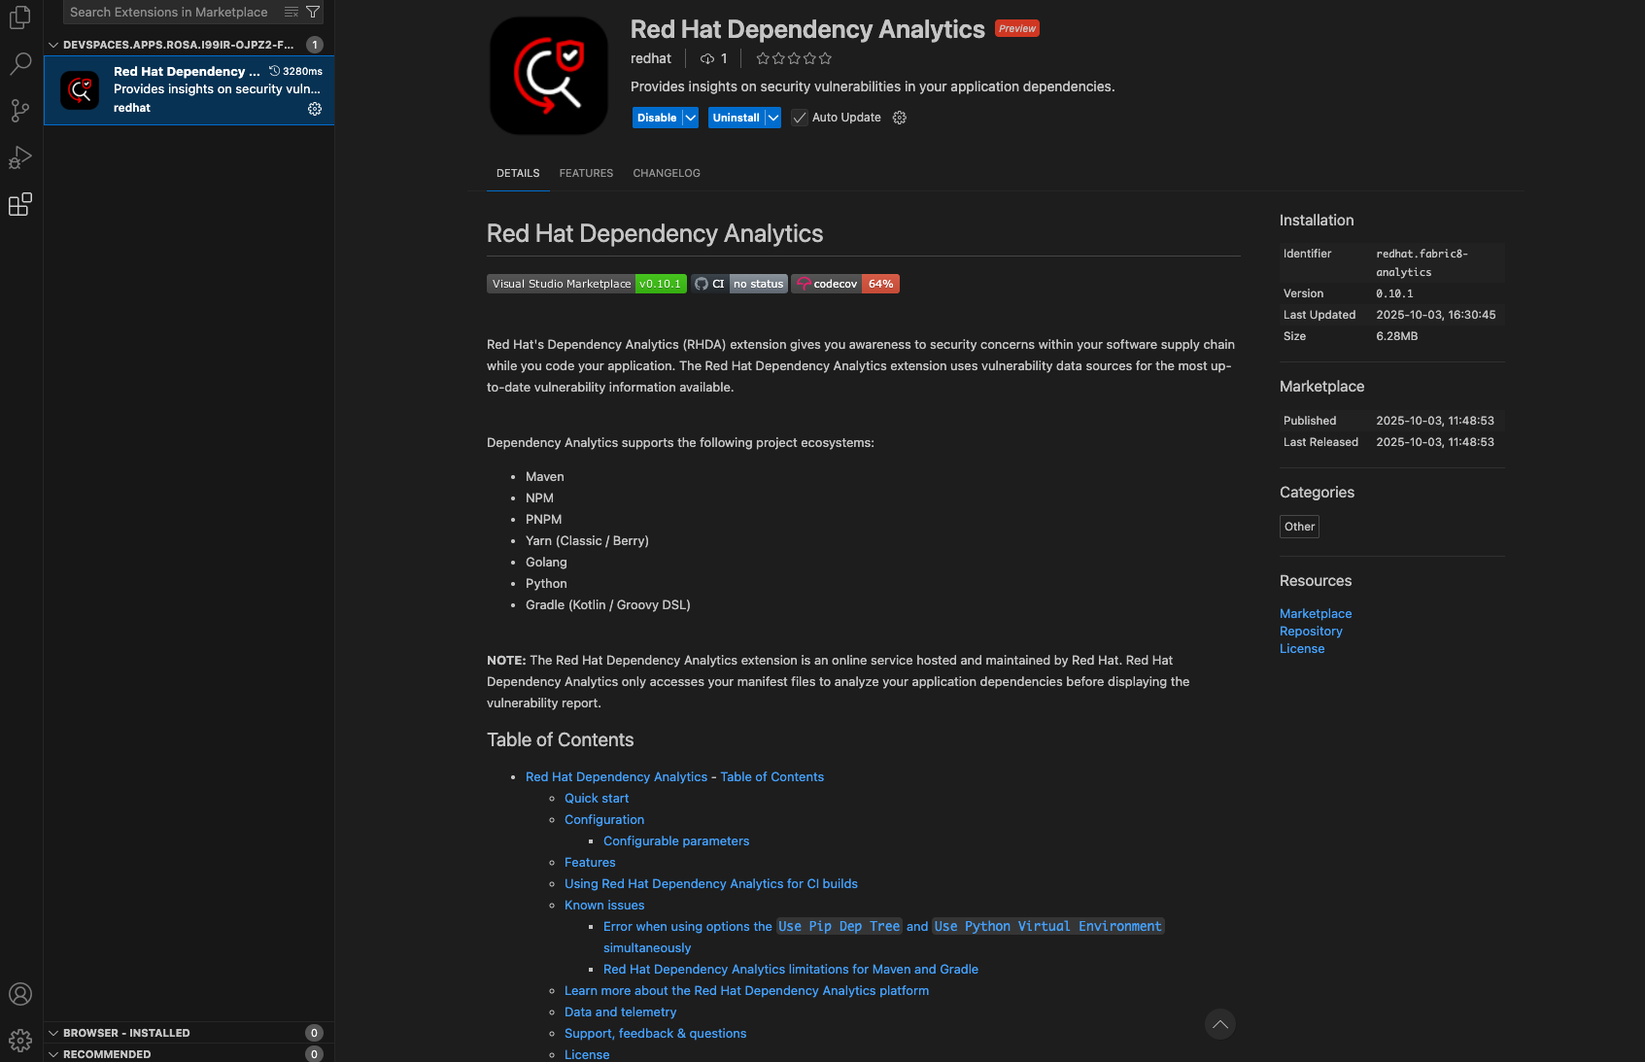Expand the Recommended section

tap(188, 1054)
